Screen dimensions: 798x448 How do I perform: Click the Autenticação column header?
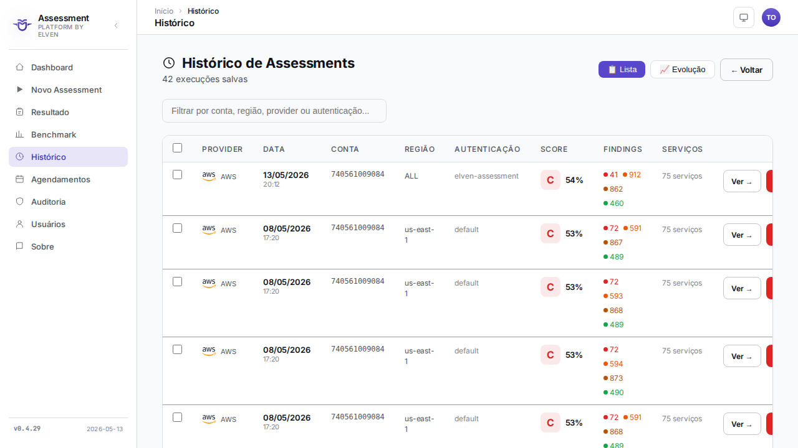click(x=488, y=149)
